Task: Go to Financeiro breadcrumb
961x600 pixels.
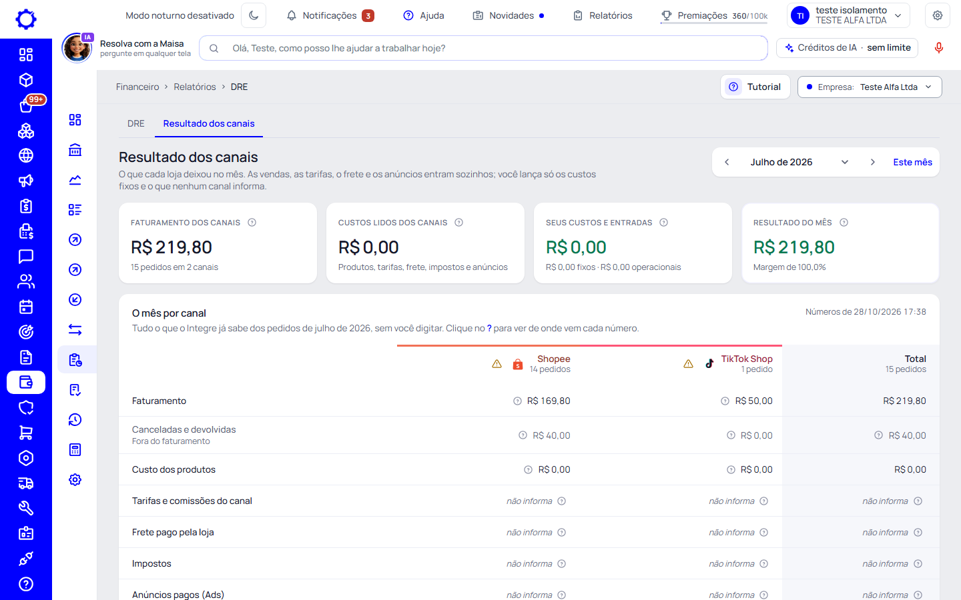Action: coord(137,87)
